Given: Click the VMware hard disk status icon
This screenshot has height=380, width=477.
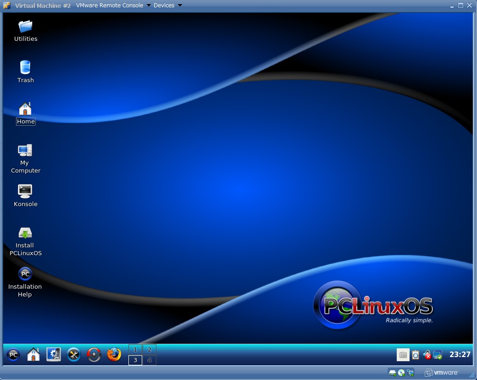Looking at the screenshot, I should pos(393,373).
